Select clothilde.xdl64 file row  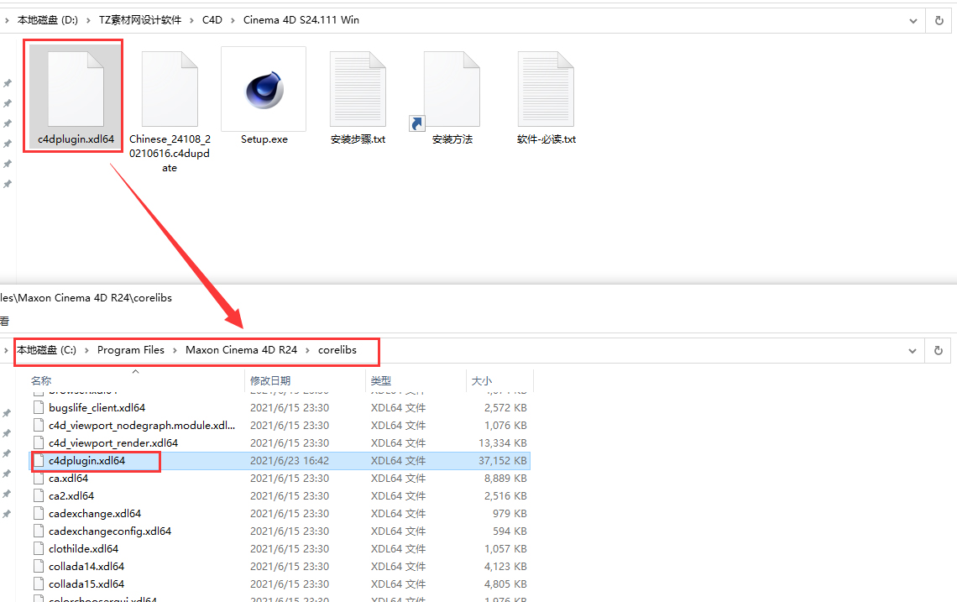280,549
